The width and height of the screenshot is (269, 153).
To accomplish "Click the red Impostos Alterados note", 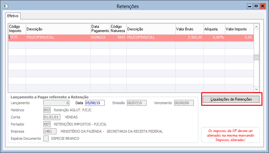I will point(230,135).
